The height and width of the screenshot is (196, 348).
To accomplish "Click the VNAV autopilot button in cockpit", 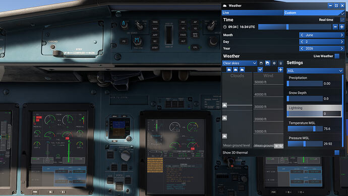I will [x=183, y=35].
